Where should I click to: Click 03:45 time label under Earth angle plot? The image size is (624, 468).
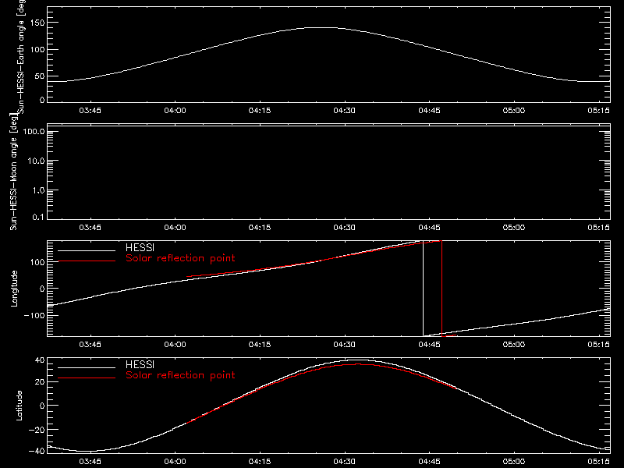[x=90, y=111]
